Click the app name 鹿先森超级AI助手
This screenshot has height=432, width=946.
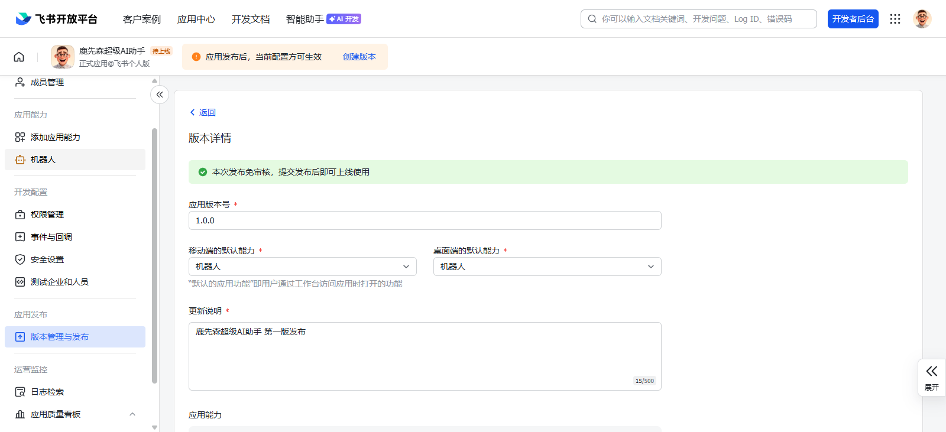coord(112,51)
